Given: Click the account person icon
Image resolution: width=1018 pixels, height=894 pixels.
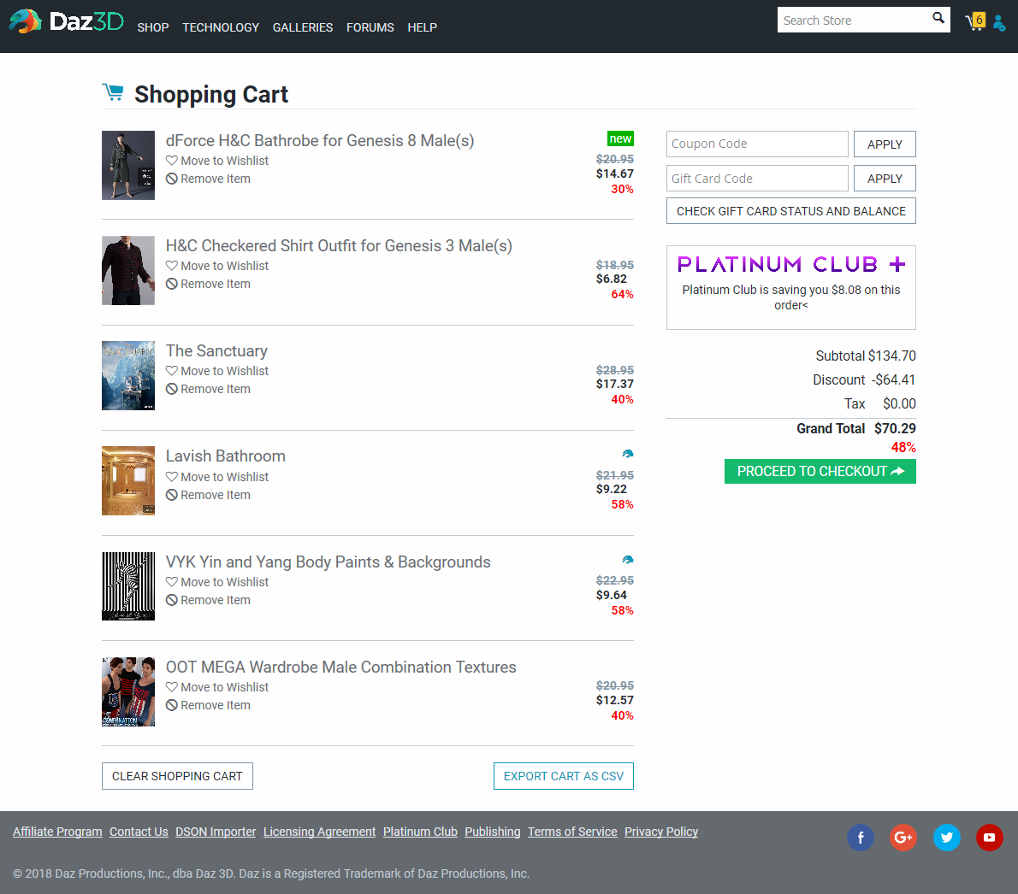Looking at the screenshot, I should click(999, 23).
